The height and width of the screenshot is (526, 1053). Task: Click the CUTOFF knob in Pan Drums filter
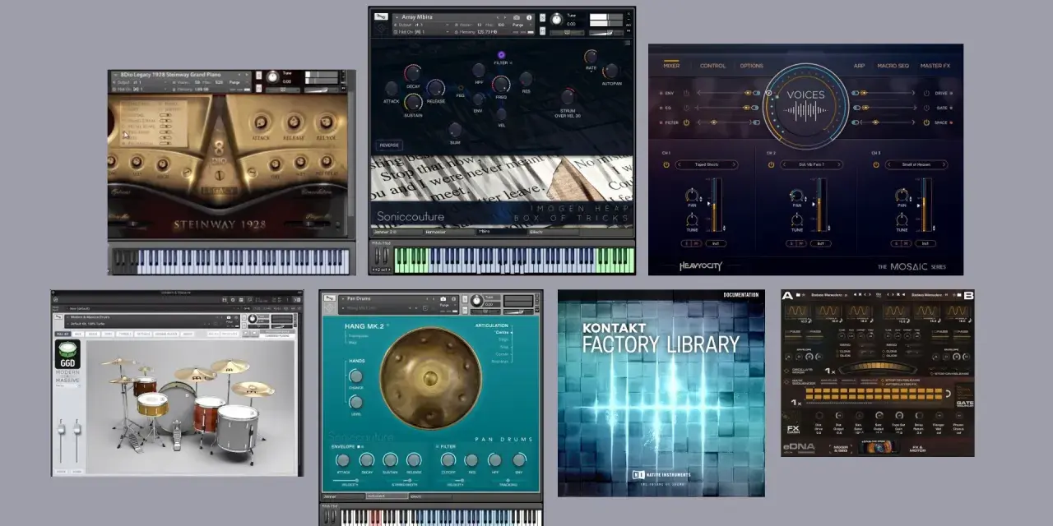tap(448, 460)
